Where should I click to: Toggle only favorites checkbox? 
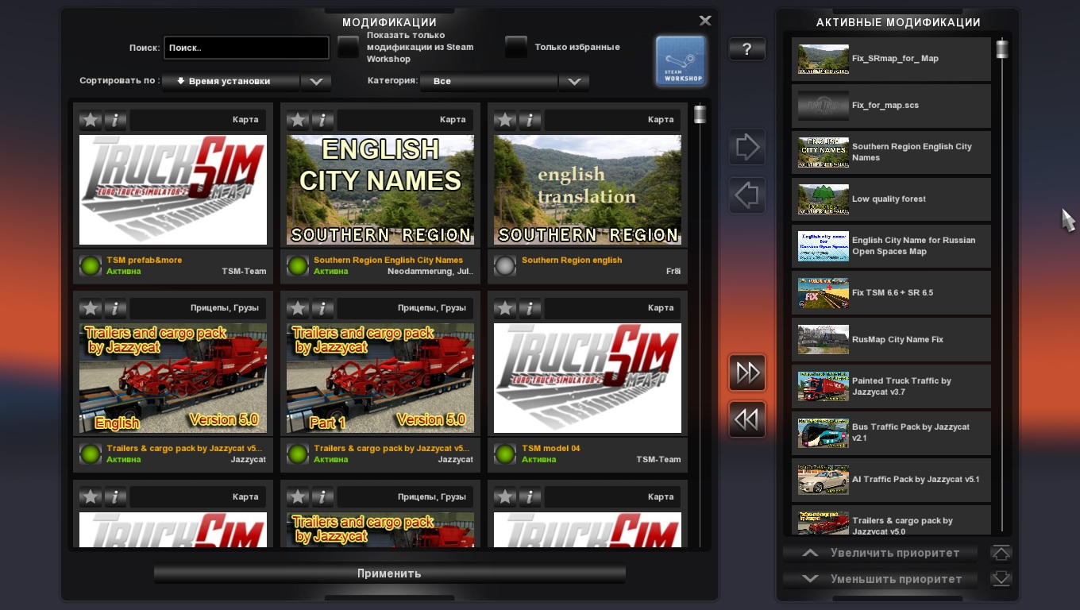click(516, 47)
